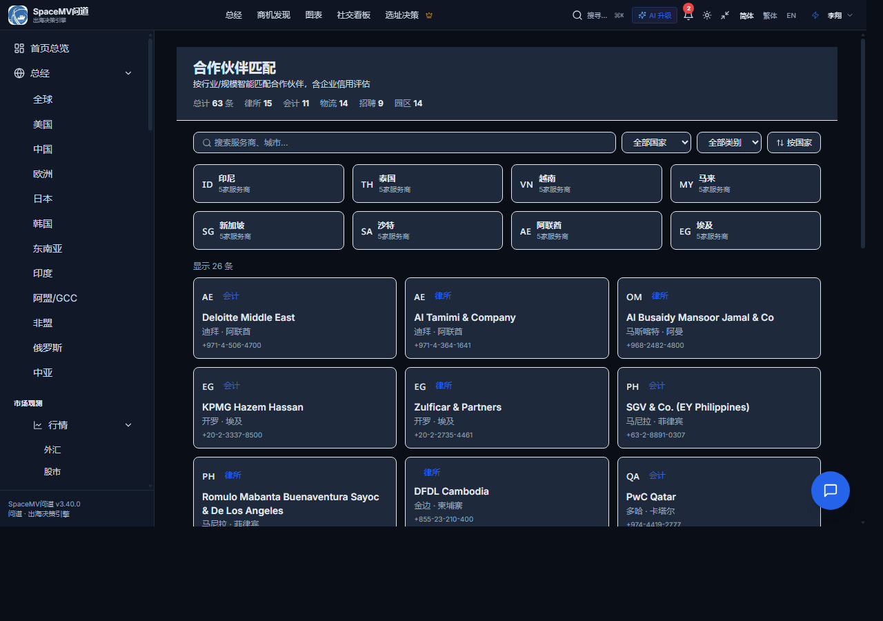Click the globe icon beside 总经
The height and width of the screenshot is (621, 883).
(19, 73)
